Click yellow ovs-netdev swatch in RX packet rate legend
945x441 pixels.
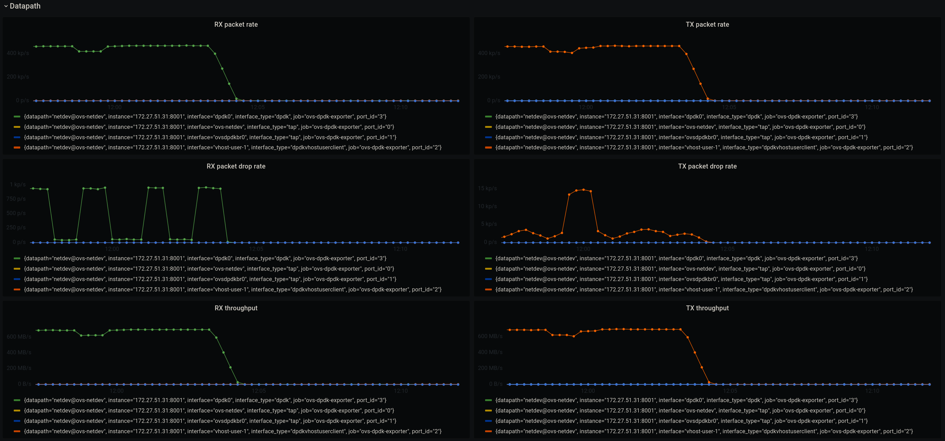coord(17,127)
